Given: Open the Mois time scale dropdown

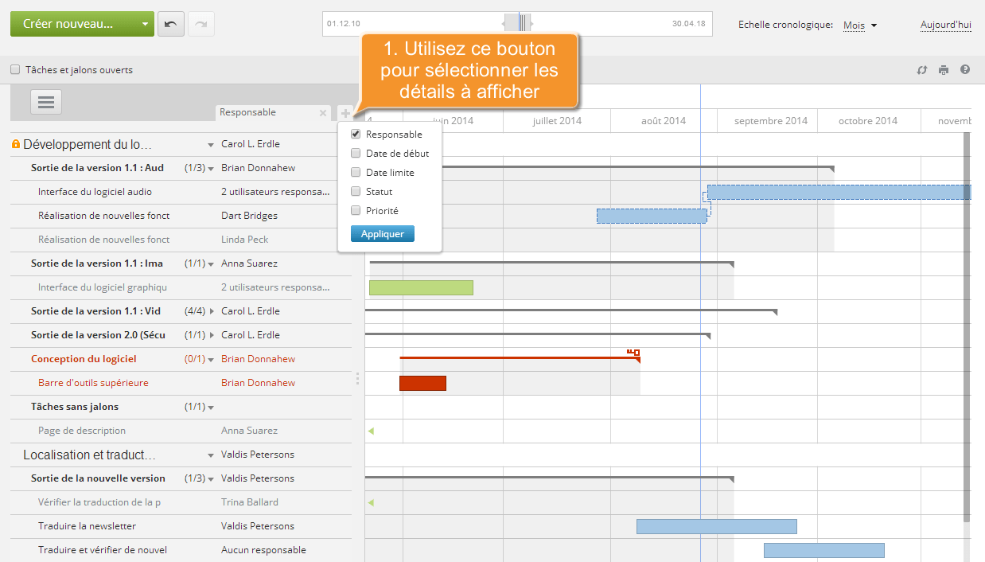Looking at the screenshot, I should tap(860, 25).
